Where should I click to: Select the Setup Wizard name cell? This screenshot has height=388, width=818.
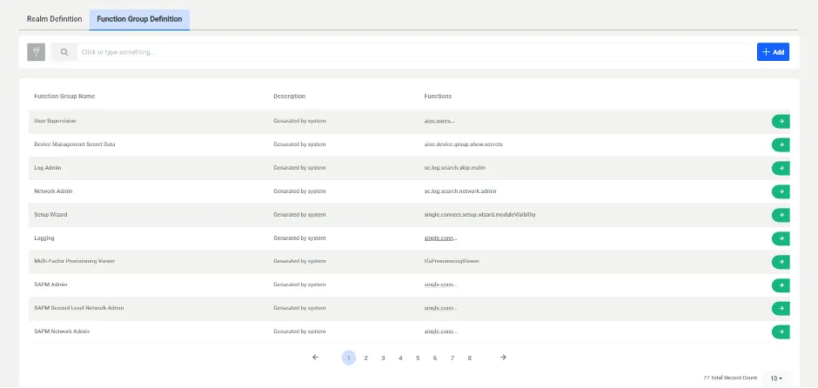point(50,215)
